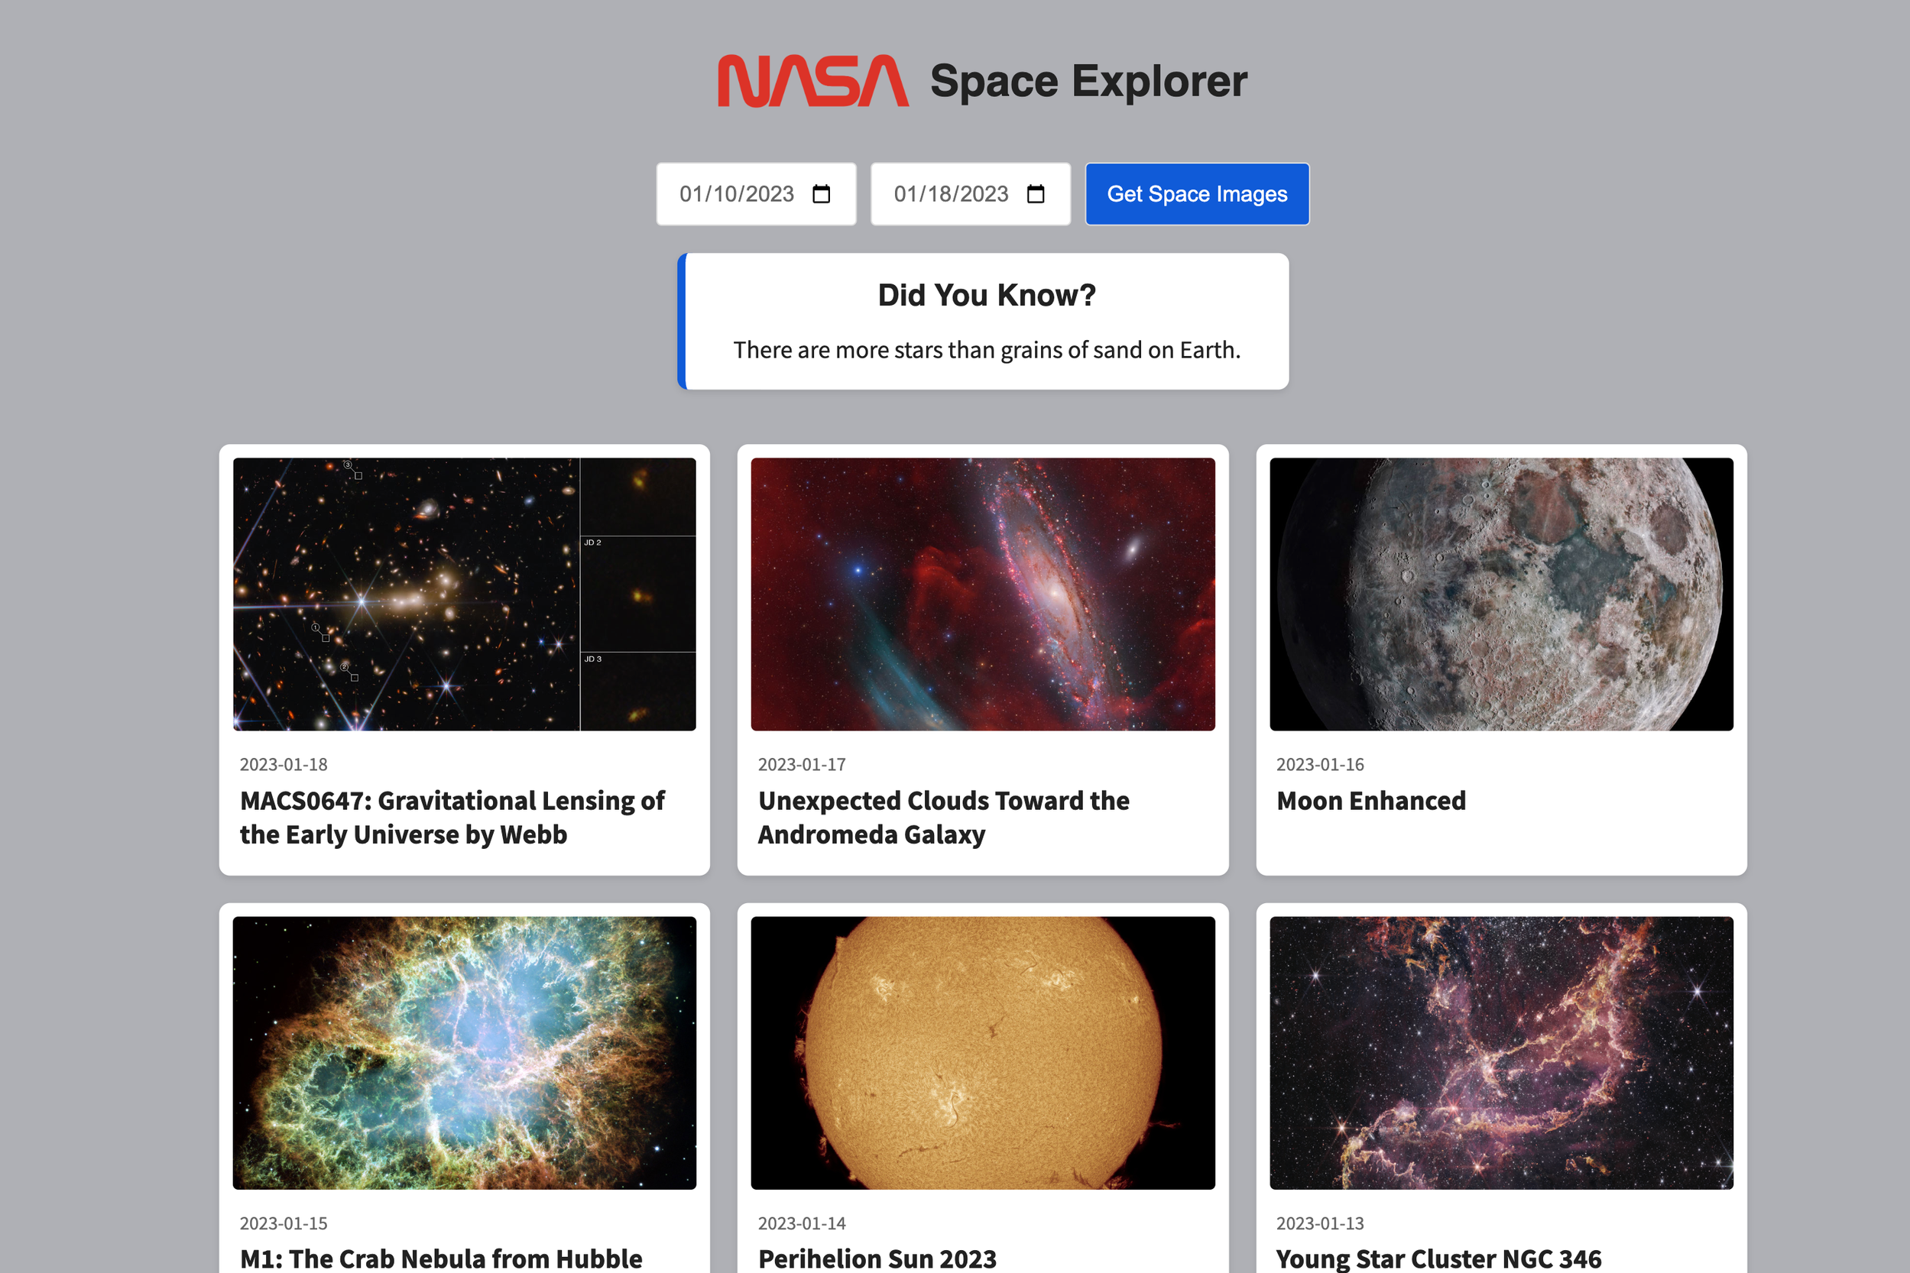Click the "Did You Know?" heading
1910x1273 pixels.
coord(987,296)
